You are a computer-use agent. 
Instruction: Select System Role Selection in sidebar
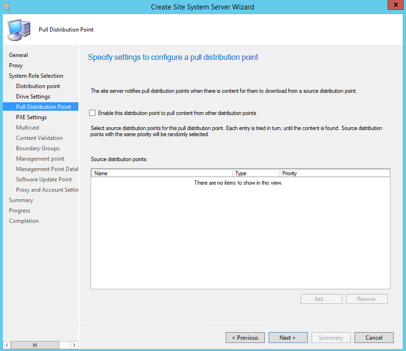click(x=36, y=76)
